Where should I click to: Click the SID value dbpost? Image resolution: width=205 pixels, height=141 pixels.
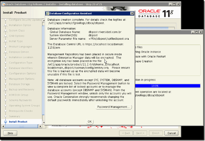tap(93, 35)
